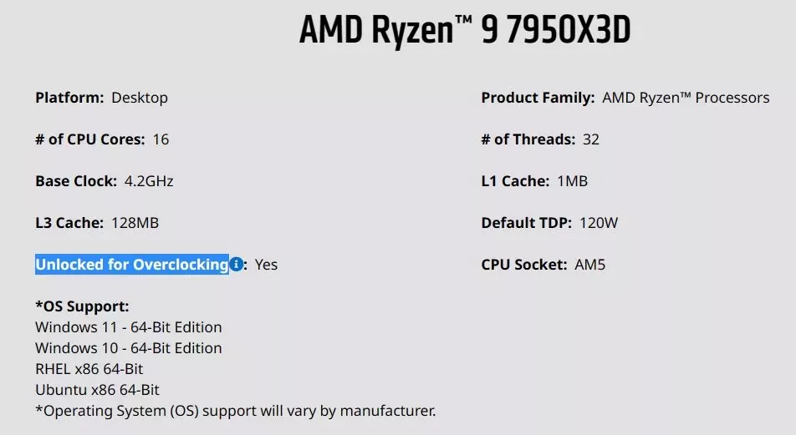
Task: Click the Desktop platform value
Action: [140, 98]
